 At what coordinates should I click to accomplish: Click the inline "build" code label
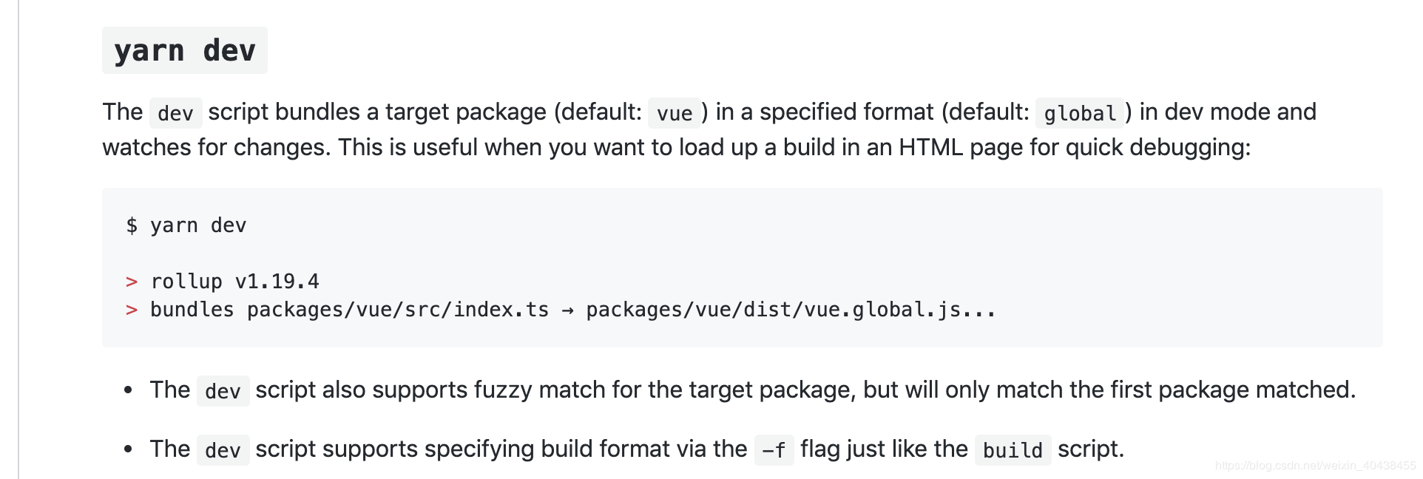coord(1013,450)
